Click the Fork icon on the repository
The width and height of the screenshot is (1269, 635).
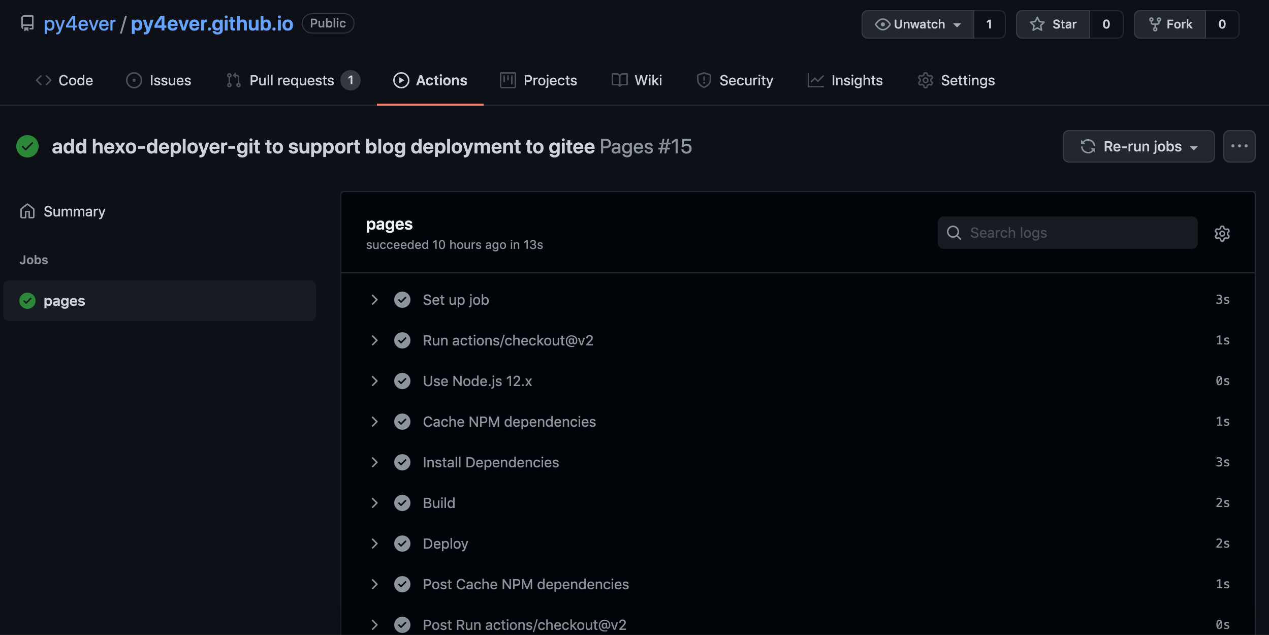pos(1154,24)
